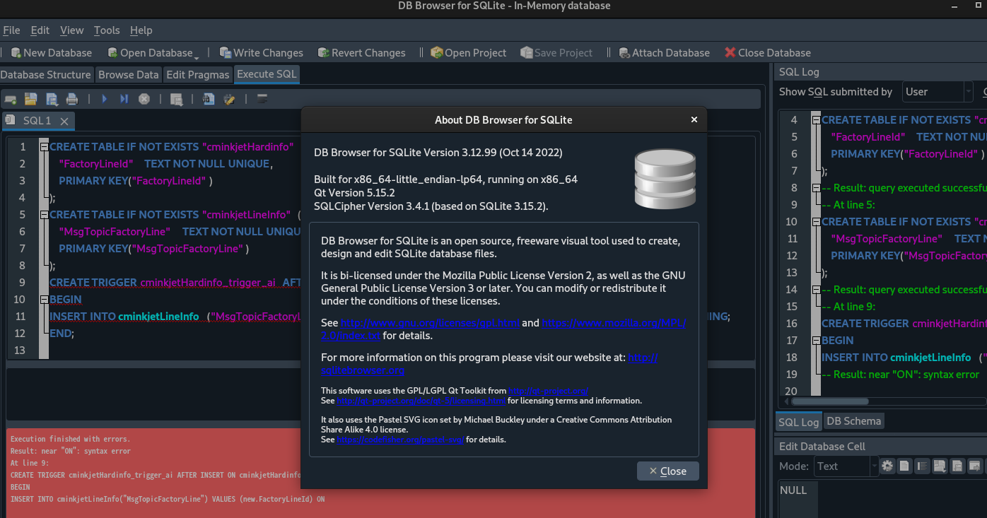
Task: Open the Tools menu
Action: tap(106, 30)
